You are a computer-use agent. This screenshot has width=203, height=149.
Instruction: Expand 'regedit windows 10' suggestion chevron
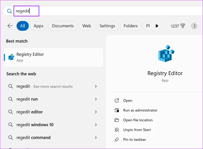click(x=96, y=125)
